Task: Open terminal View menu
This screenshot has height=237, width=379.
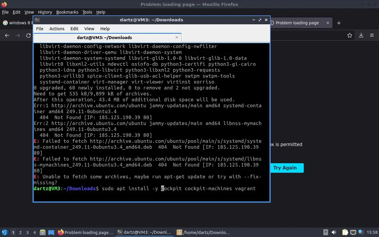Action: tap(89, 29)
